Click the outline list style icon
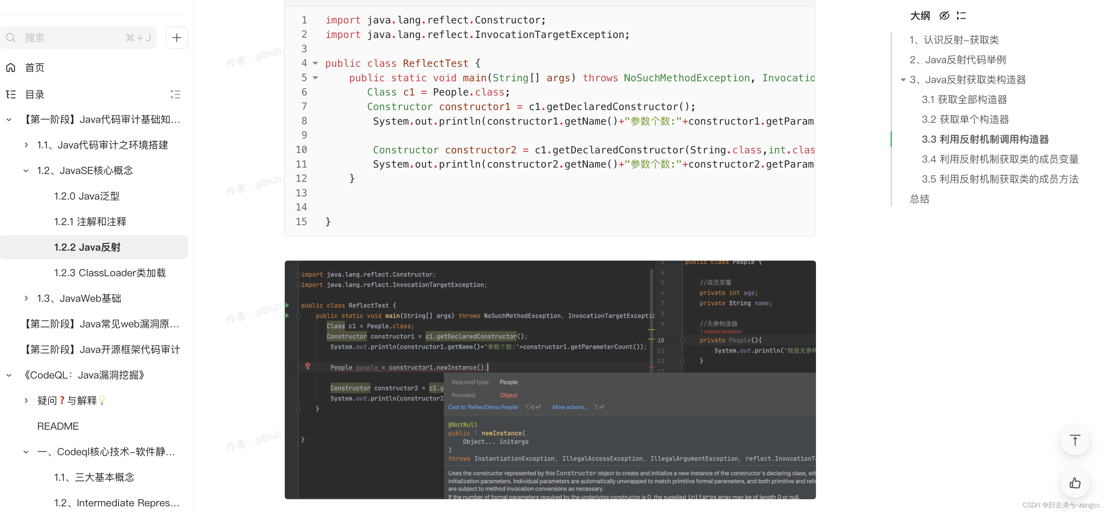Screen dimensions: 1105x512 961,16
